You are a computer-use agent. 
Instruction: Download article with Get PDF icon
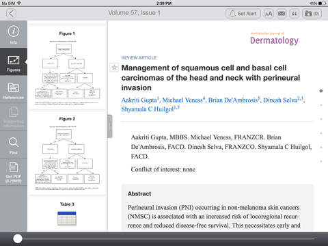(x=14, y=172)
